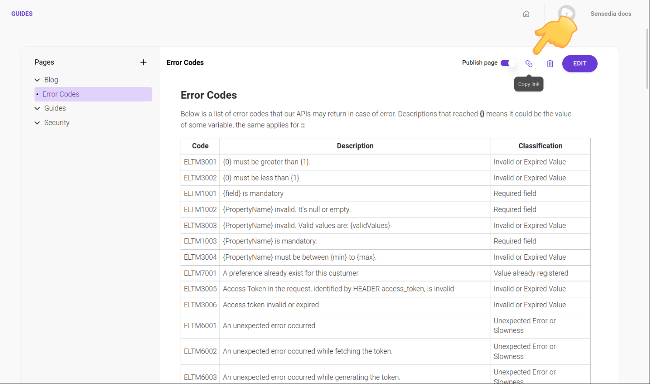This screenshot has width=650, height=384.
Task: Click the Copy link icon
Action: [x=529, y=64]
